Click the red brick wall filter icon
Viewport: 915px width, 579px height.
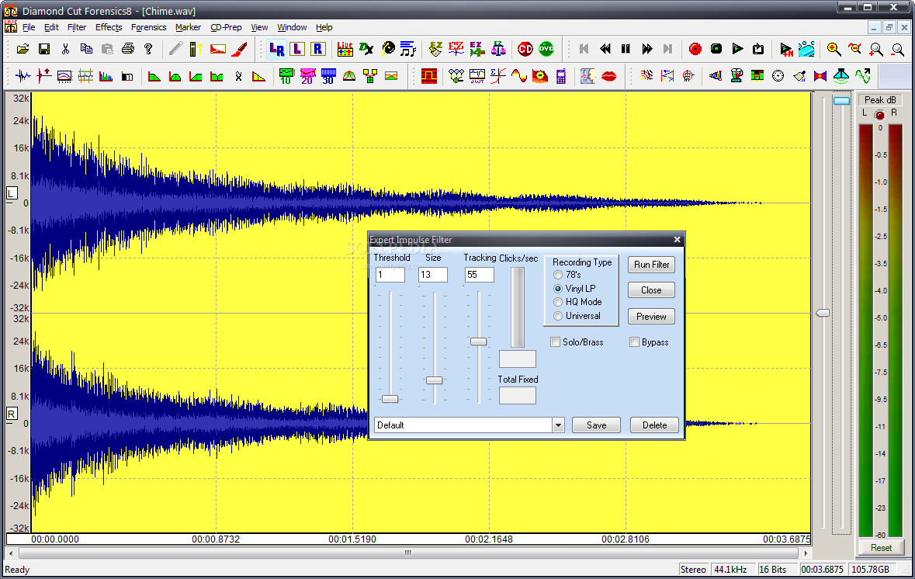click(429, 76)
